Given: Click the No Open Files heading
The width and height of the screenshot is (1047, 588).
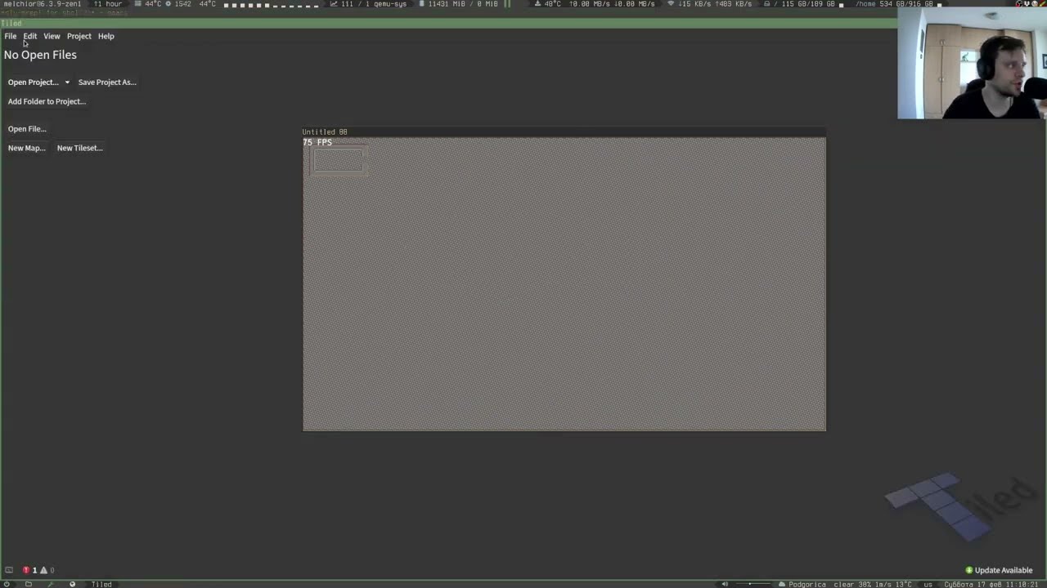Looking at the screenshot, I should tap(40, 55).
